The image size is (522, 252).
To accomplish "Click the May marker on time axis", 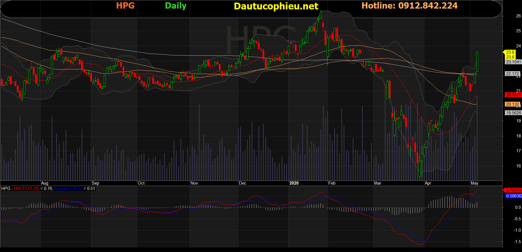I will (474, 183).
